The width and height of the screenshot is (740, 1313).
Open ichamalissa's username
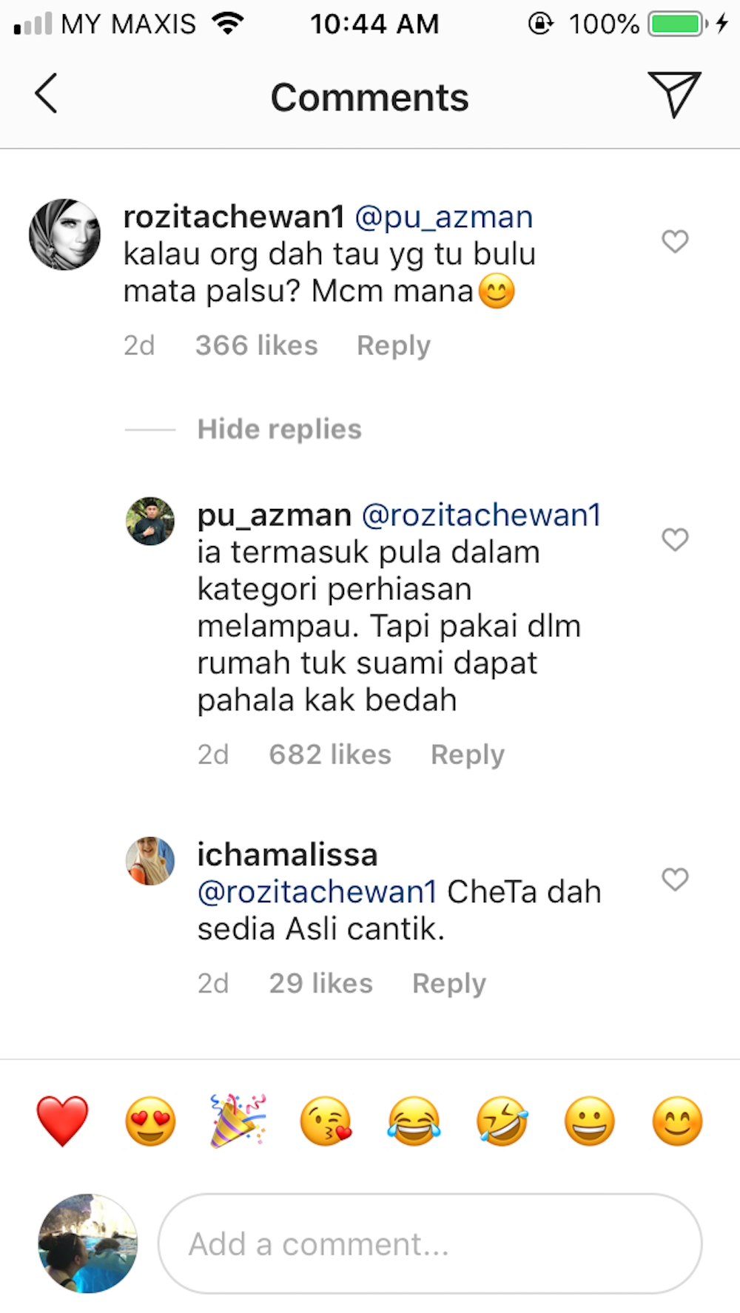click(287, 854)
